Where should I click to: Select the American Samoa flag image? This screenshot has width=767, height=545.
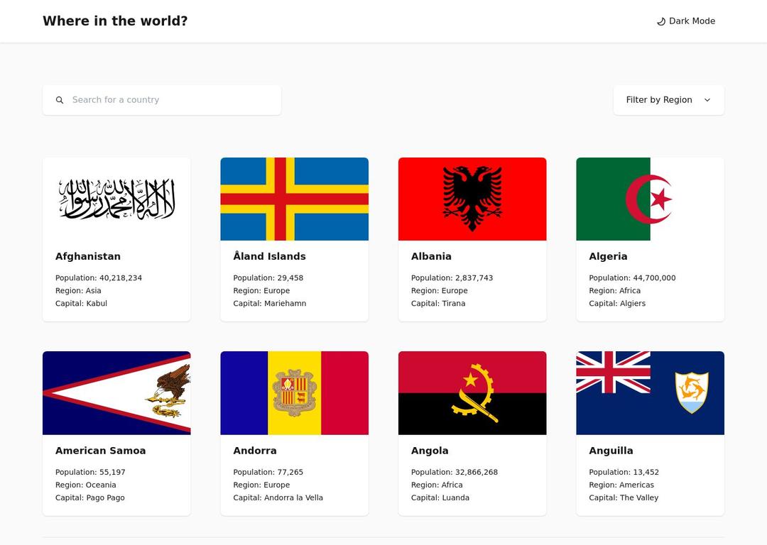pos(116,392)
